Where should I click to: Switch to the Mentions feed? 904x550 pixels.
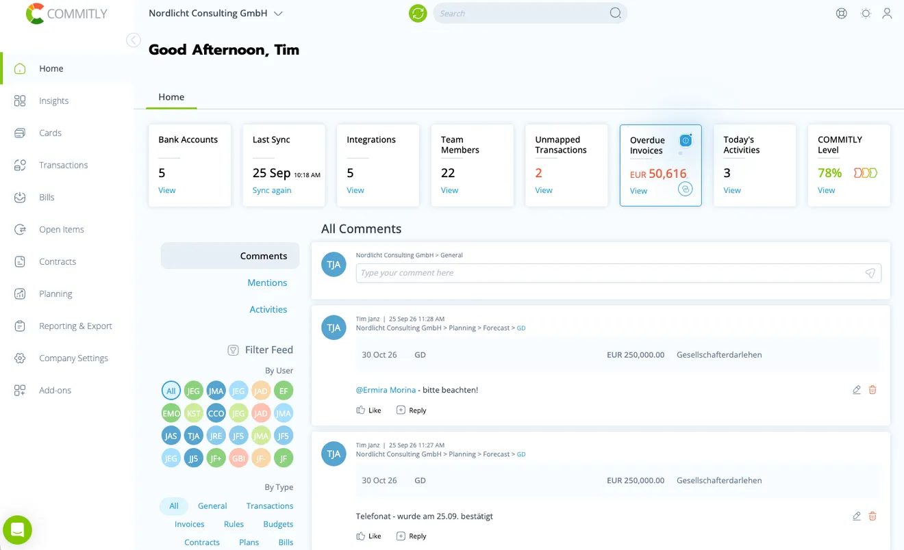(x=267, y=283)
